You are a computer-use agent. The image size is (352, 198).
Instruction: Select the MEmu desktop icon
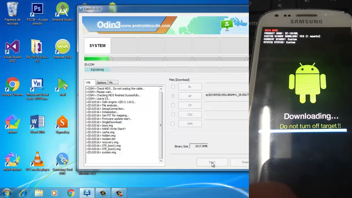(12, 124)
